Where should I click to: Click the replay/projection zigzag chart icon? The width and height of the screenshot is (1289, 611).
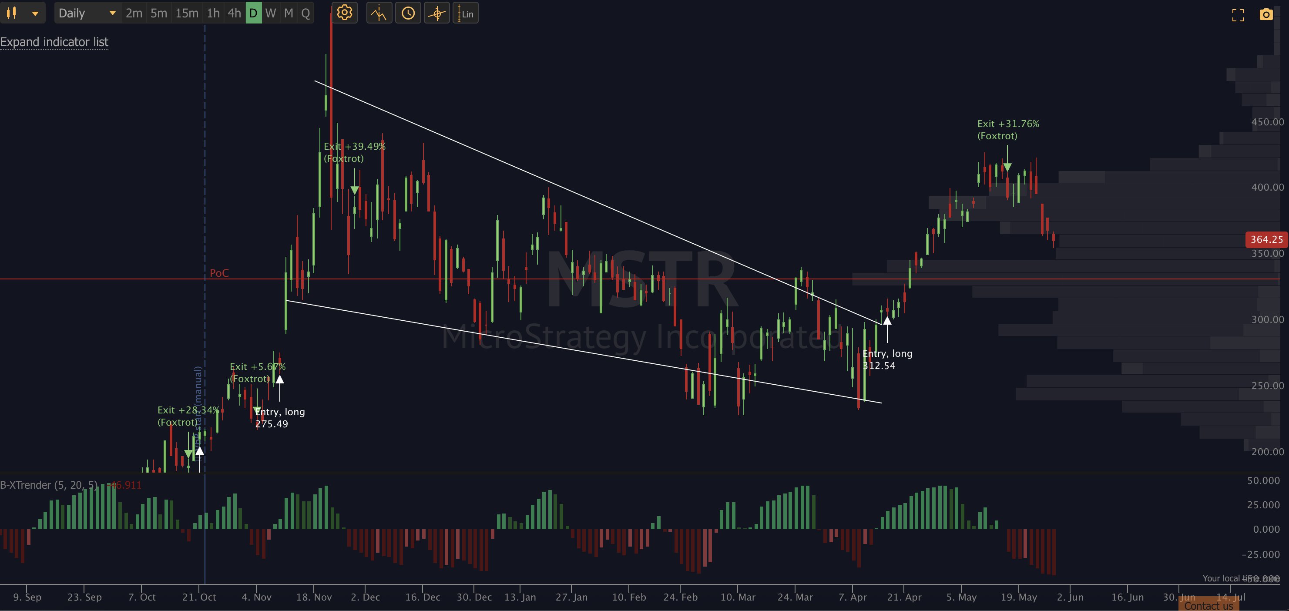point(379,13)
